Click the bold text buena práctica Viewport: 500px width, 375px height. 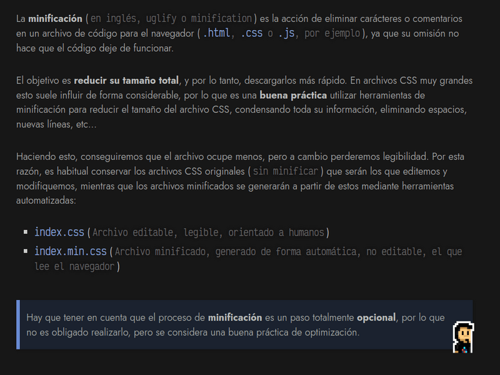click(293, 96)
